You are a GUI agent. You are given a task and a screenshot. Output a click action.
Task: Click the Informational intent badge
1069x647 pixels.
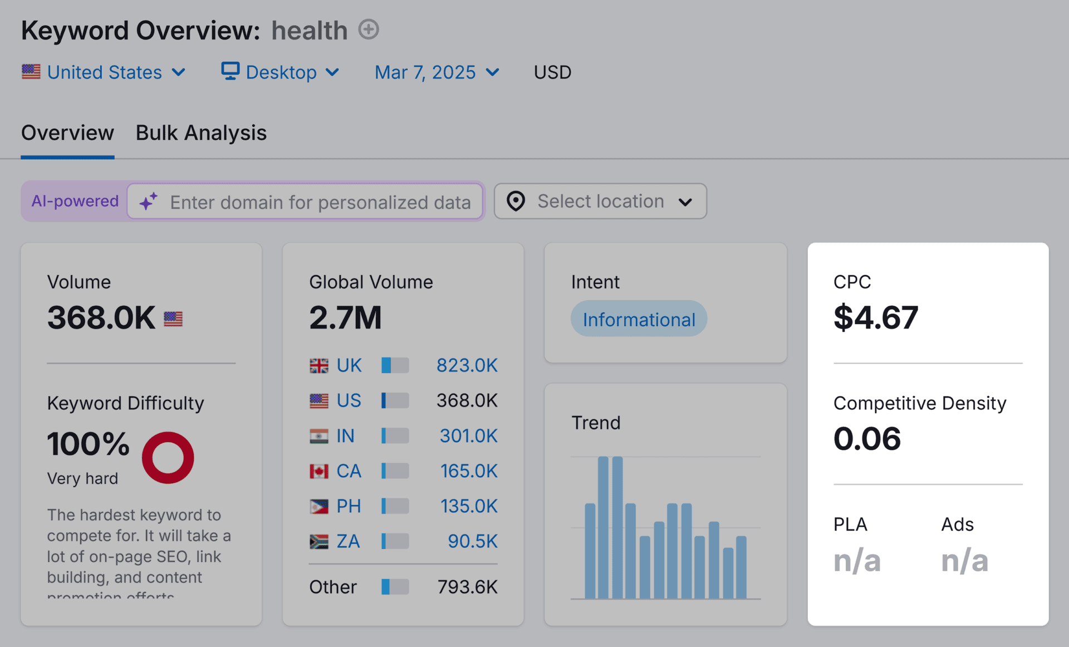(639, 319)
